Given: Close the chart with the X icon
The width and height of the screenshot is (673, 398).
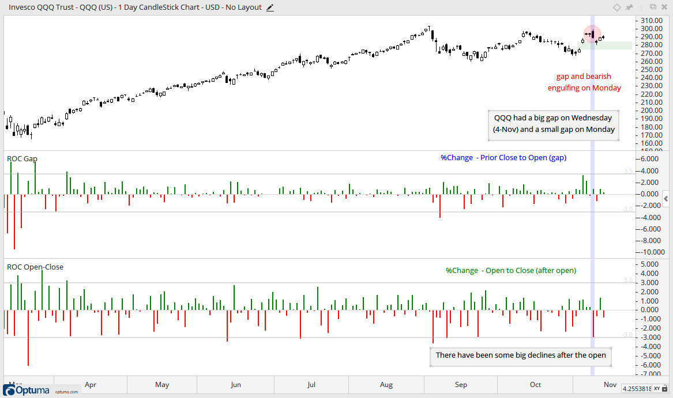Looking at the screenshot, I should pyautogui.click(x=664, y=7).
